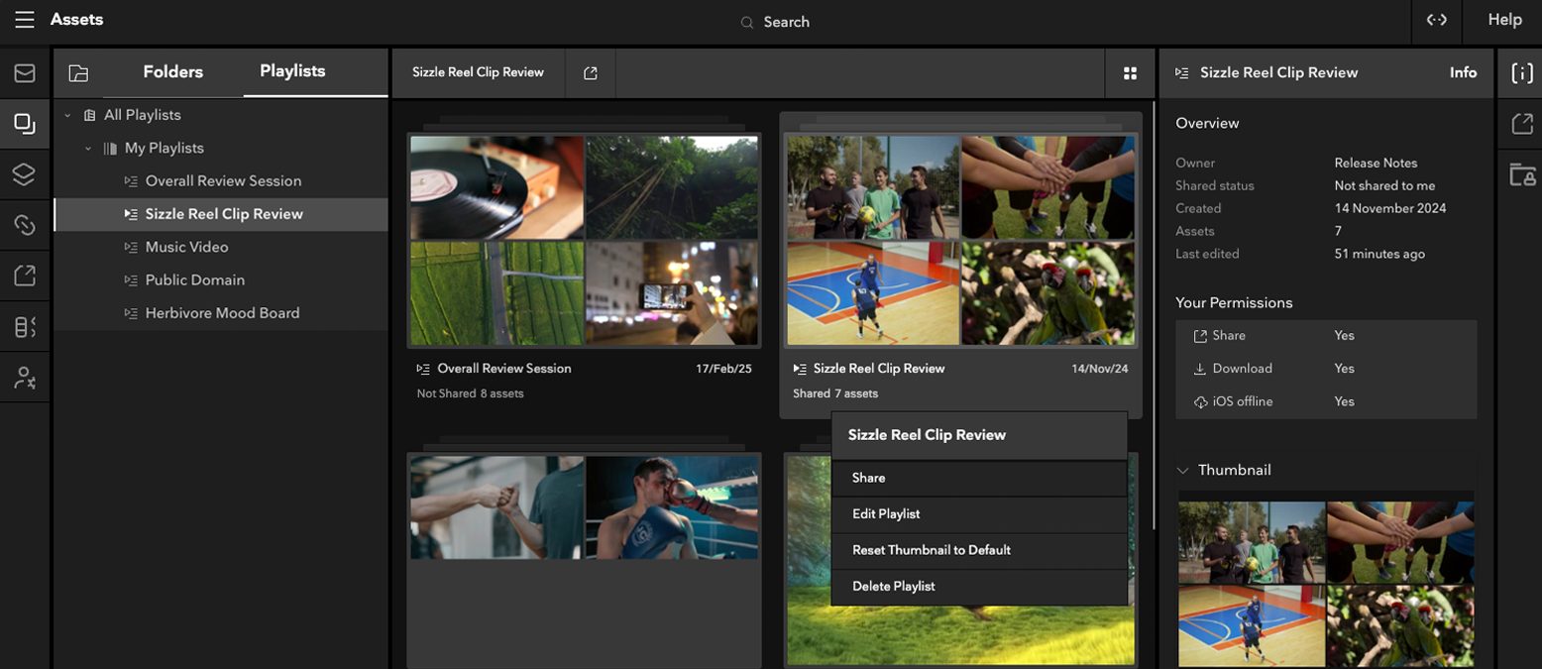The width and height of the screenshot is (1542, 669).
Task: Choose Edit Playlist from context menu
Action: tap(886, 513)
